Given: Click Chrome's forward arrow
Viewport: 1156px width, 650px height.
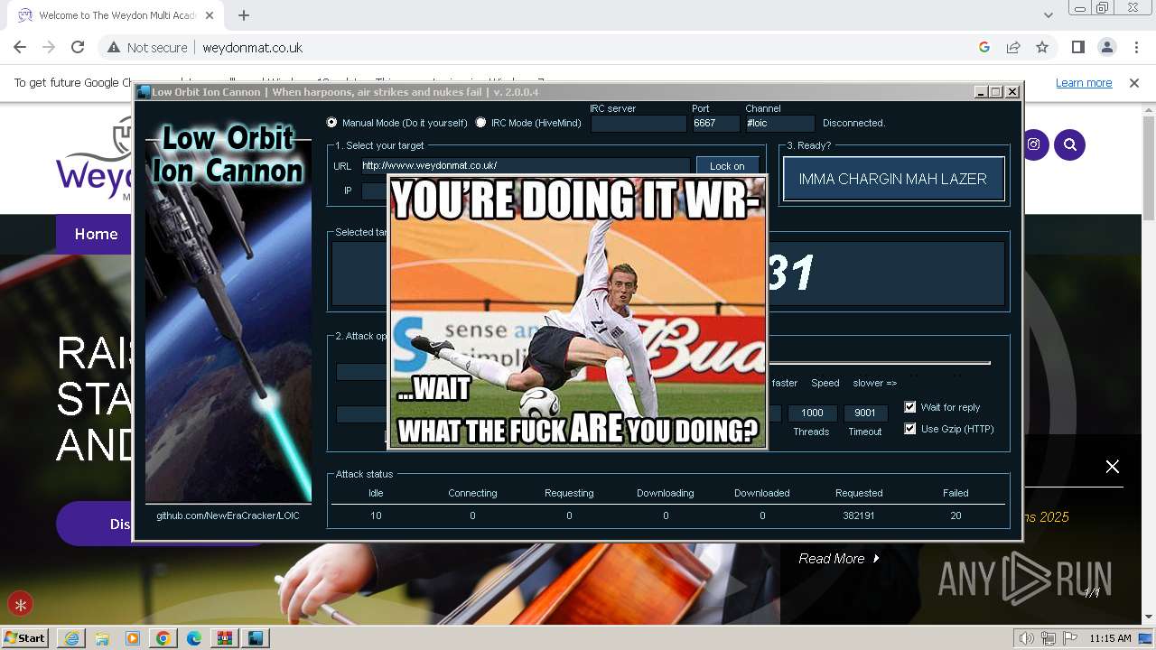Looking at the screenshot, I should click(x=49, y=48).
